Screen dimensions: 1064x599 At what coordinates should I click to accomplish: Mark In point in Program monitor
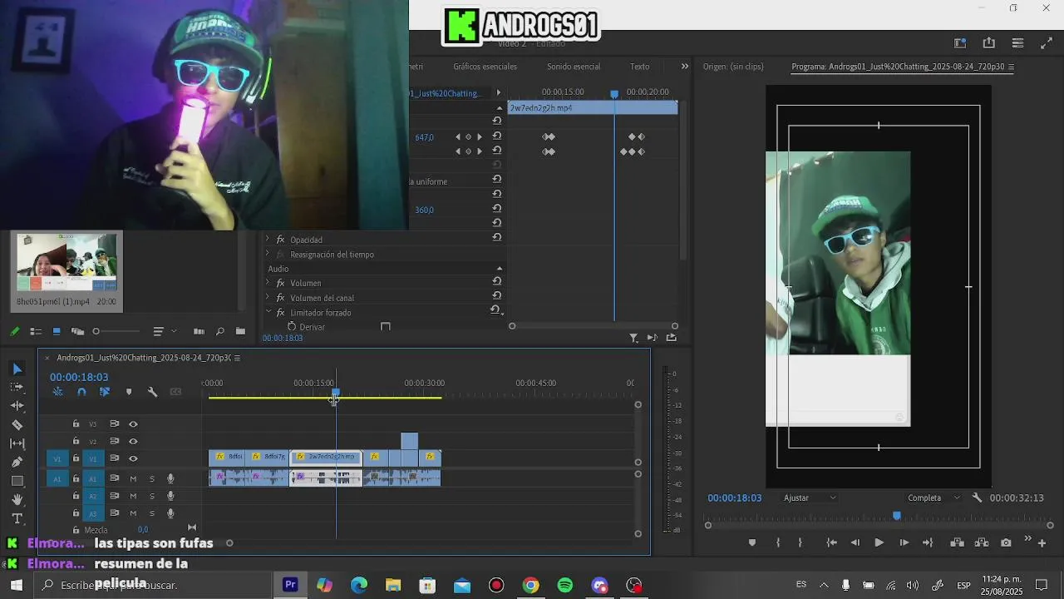[x=778, y=542]
